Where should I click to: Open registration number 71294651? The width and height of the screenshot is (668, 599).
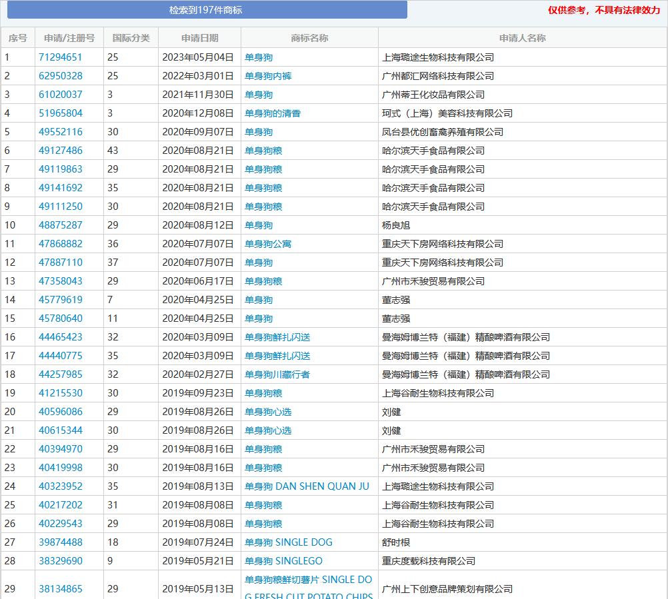61,57
